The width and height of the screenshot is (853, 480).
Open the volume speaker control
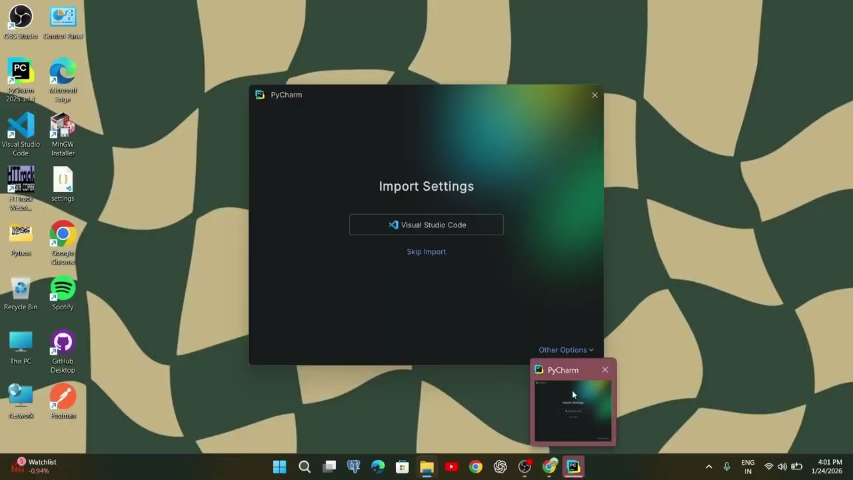coord(782,467)
